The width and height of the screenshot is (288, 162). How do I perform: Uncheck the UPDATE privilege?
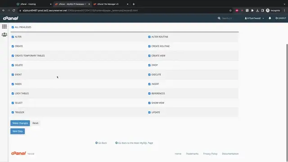click(149, 112)
